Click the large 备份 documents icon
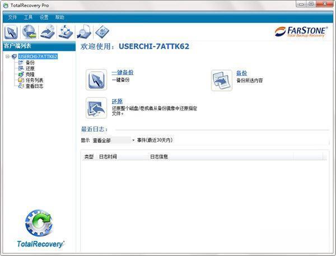 coord(222,81)
